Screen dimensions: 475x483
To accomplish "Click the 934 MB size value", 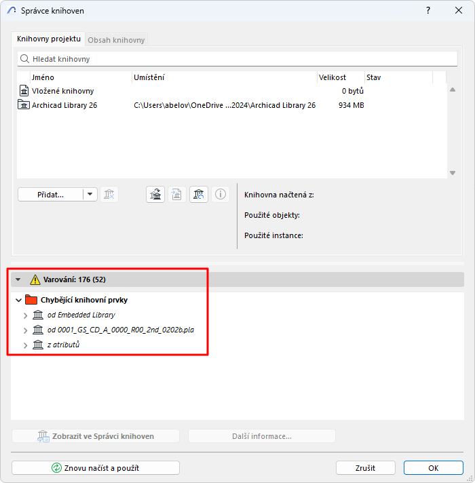I will pyautogui.click(x=351, y=105).
